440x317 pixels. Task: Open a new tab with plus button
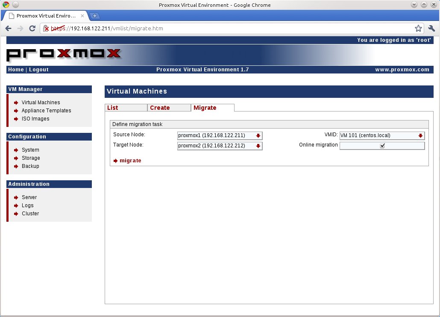[95, 16]
